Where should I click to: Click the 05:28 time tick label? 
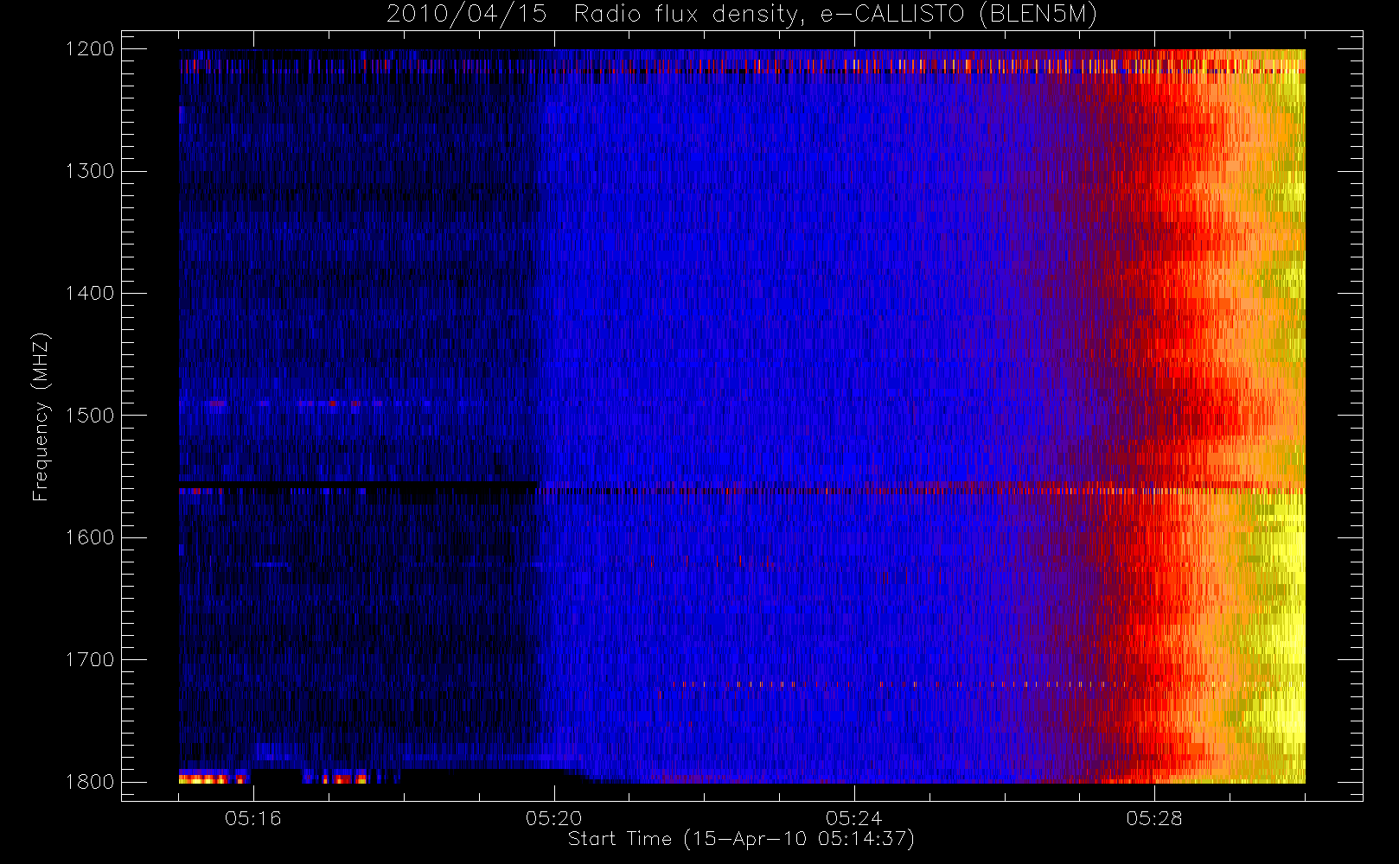(x=1154, y=818)
